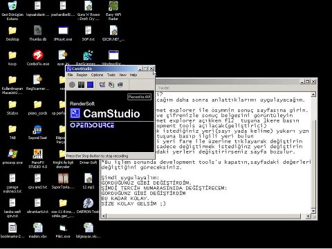Select the File1.exe desktop icon
This screenshot has height=249, width=332.
63,228
